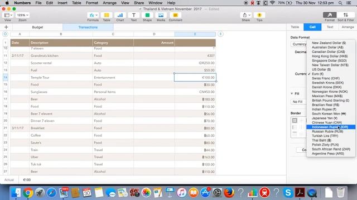Choose Russian Ruble (RUB) currency

click(331, 131)
